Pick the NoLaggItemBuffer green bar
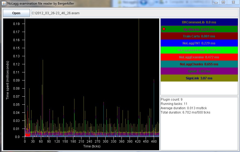The image size is (240, 152). pos(199,50)
